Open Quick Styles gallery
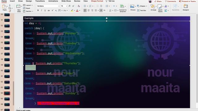 (160, 8)
